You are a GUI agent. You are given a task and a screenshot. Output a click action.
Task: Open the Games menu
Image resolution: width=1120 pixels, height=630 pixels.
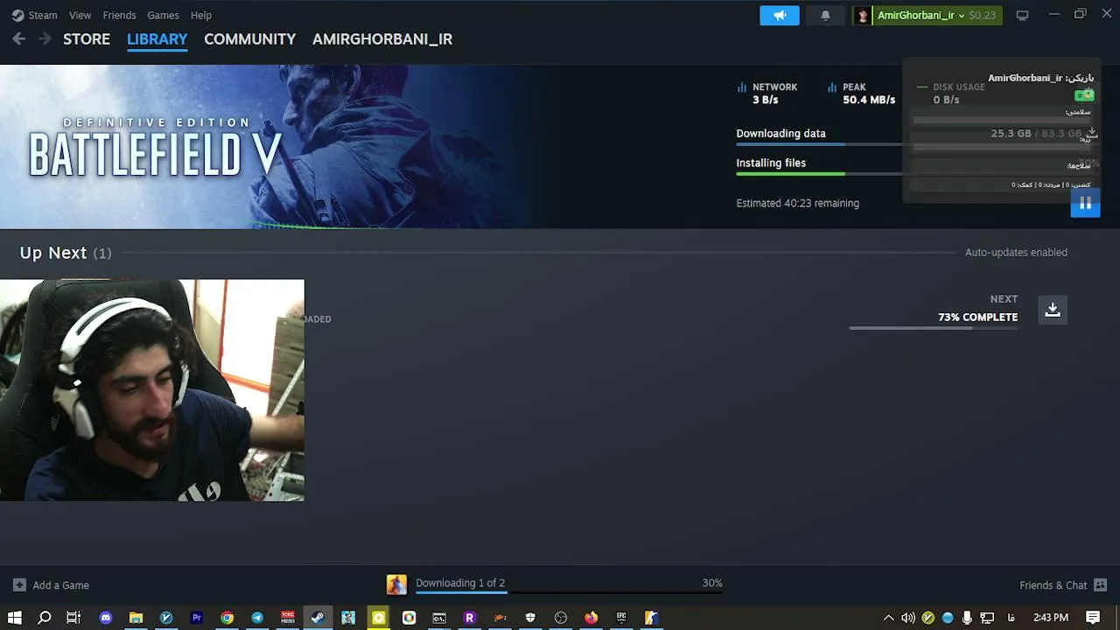163,15
